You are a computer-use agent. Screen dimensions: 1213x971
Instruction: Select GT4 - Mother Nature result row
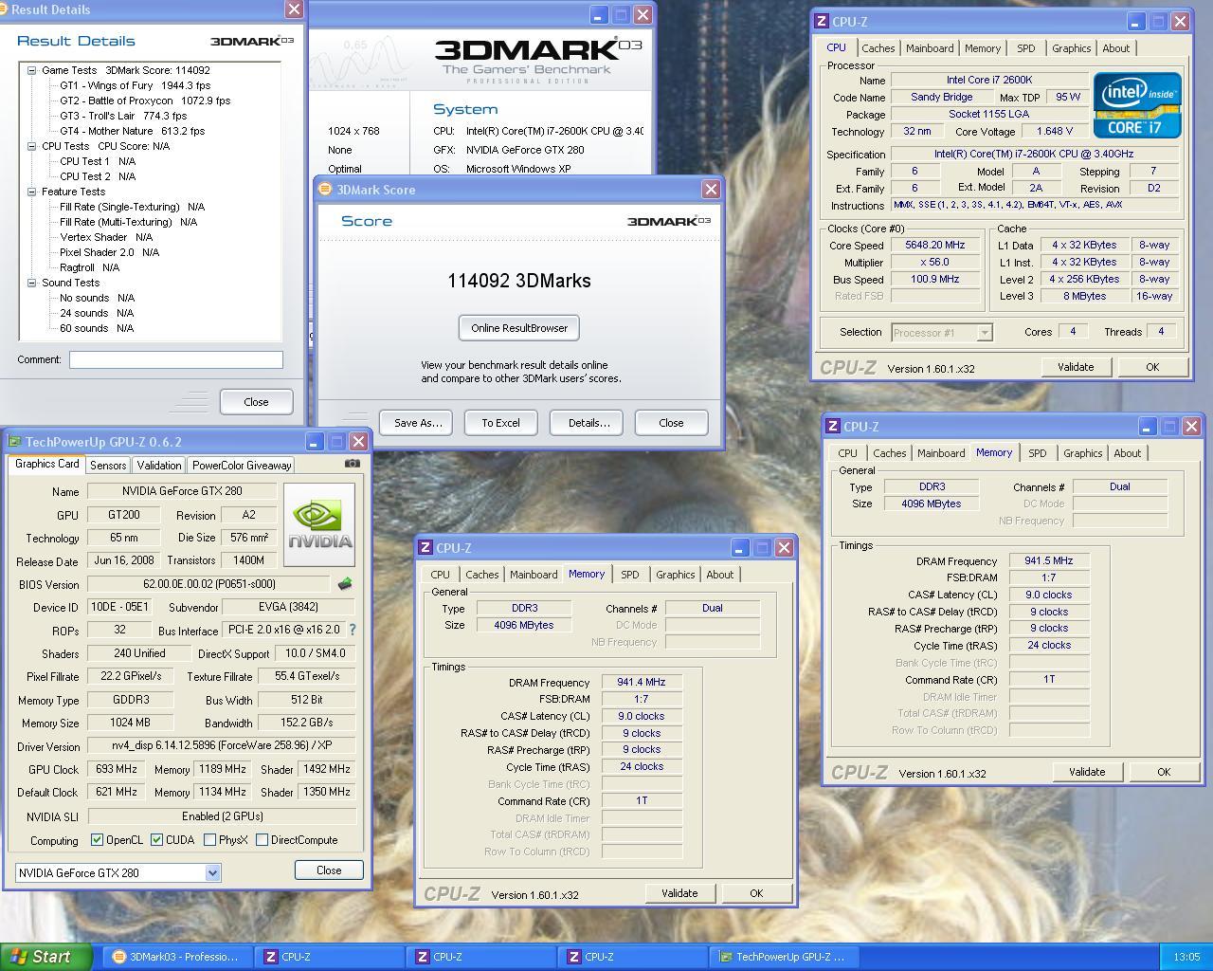pyautogui.click(x=132, y=131)
